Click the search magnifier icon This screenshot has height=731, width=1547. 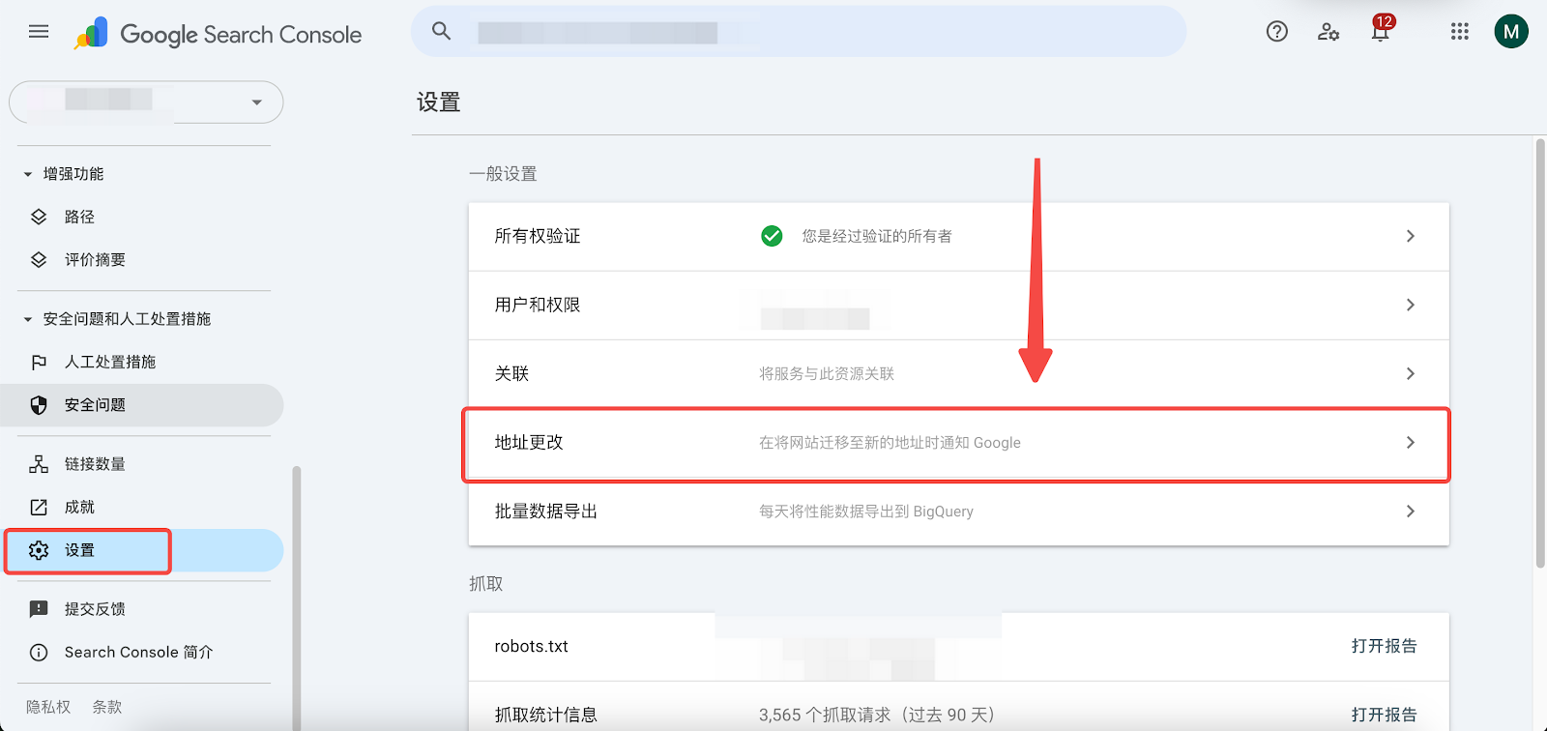click(442, 32)
